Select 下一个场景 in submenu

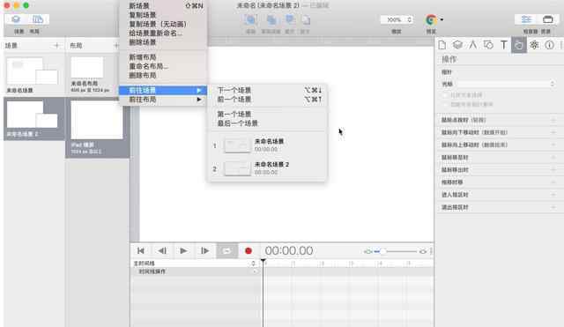tap(268, 90)
